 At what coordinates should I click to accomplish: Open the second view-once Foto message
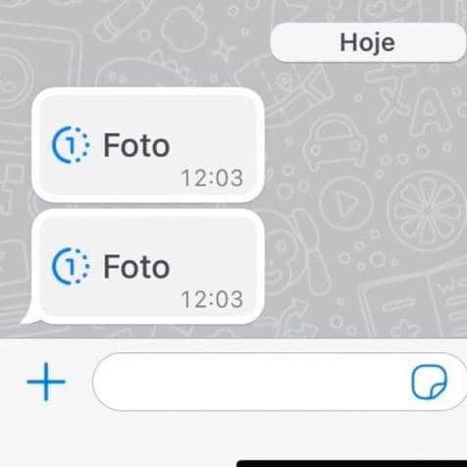tap(148, 267)
